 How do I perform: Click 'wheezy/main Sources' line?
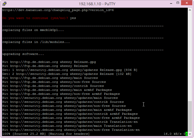click(50, 78)
